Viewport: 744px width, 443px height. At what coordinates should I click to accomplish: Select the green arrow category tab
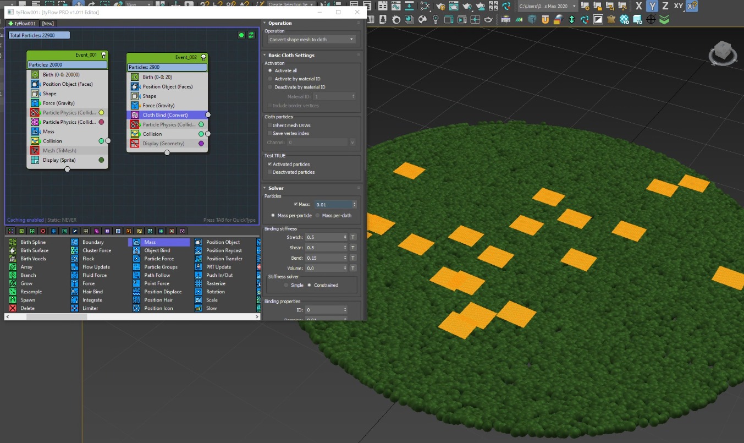161,231
